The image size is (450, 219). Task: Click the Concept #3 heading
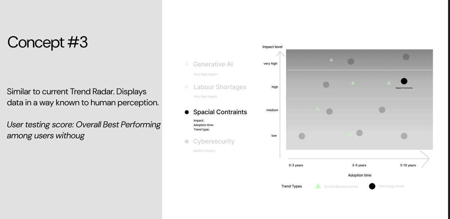pyautogui.click(x=48, y=42)
